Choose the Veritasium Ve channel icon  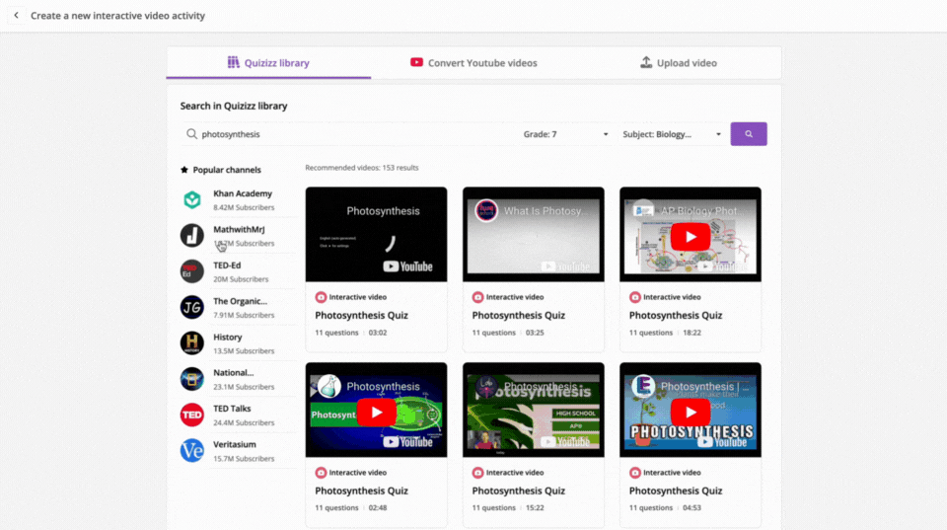[192, 451]
